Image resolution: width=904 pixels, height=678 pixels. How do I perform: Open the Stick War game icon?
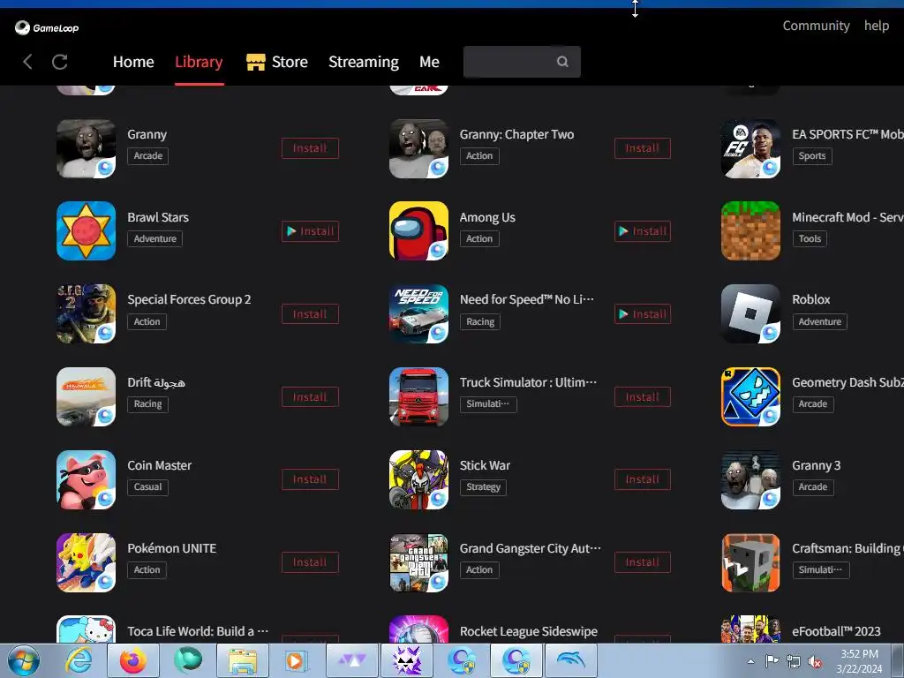[x=418, y=479]
